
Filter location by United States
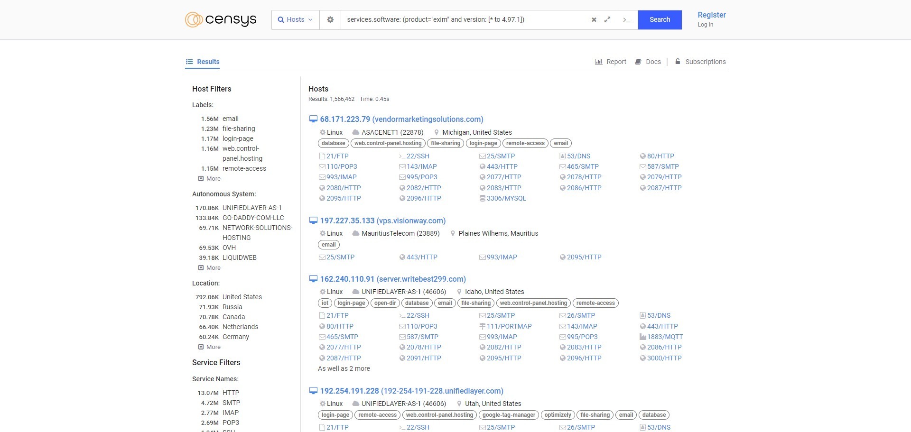(x=242, y=297)
